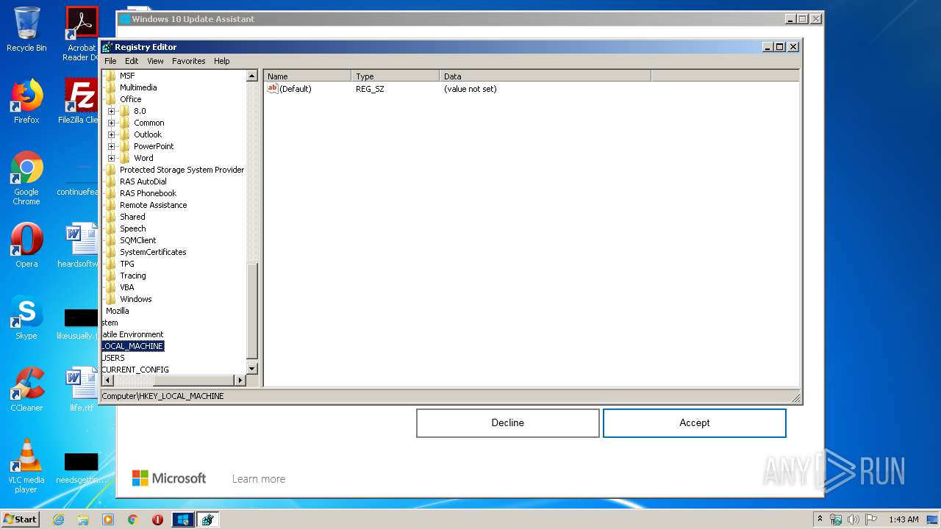Image resolution: width=941 pixels, height=529 pixels.
Task: Open the View menu
Action: [155, 61]
